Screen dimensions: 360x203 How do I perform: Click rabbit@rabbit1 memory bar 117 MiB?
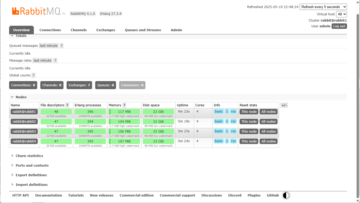(124, 112)
